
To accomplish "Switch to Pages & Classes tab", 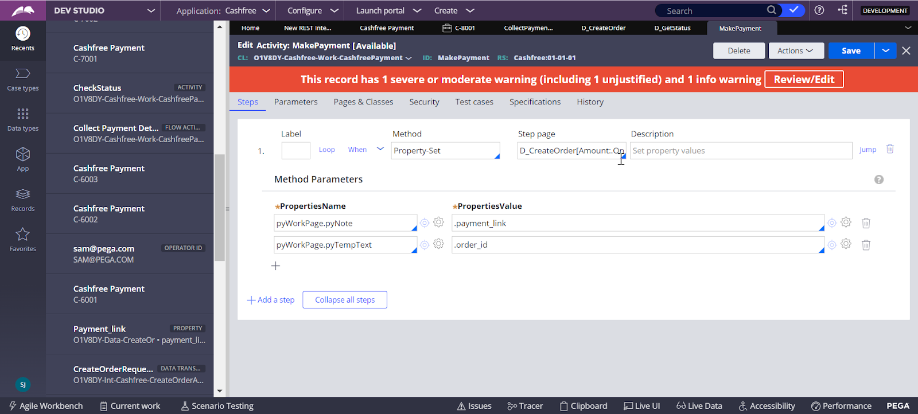I will point(363,102).
